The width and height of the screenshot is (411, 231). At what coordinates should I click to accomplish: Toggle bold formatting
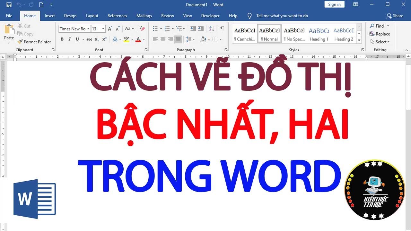62,39
